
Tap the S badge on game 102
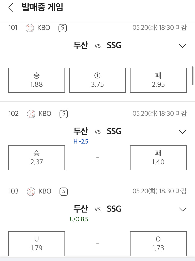[x=63, y=114]
